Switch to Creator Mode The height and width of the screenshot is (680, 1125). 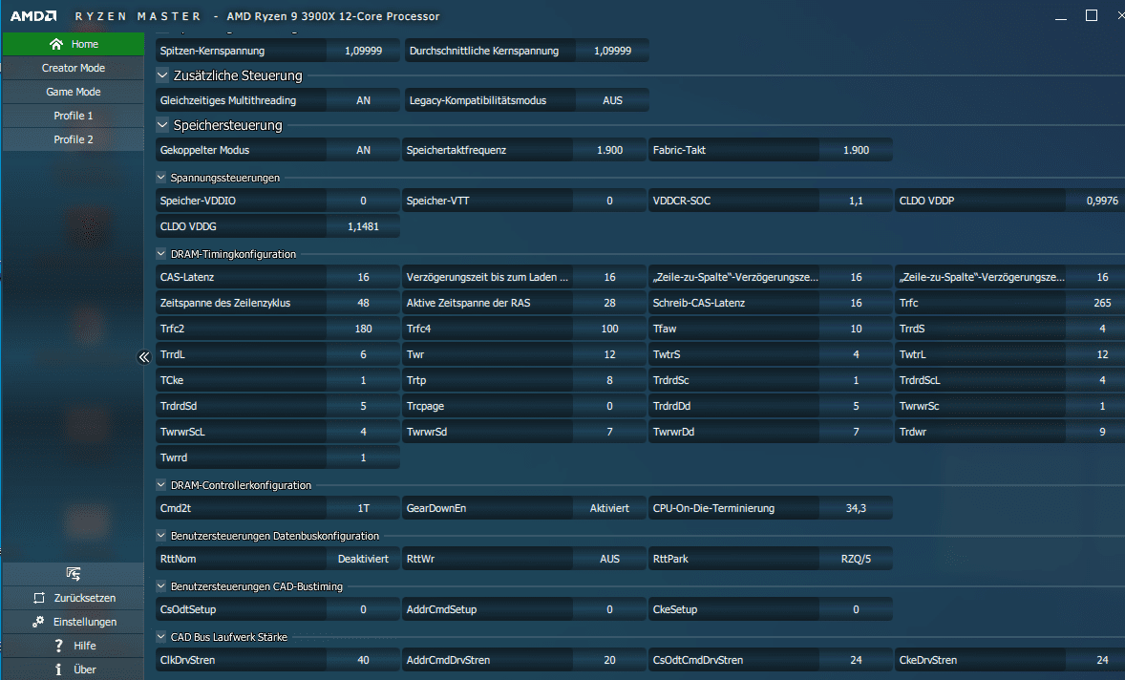(74, 68)
